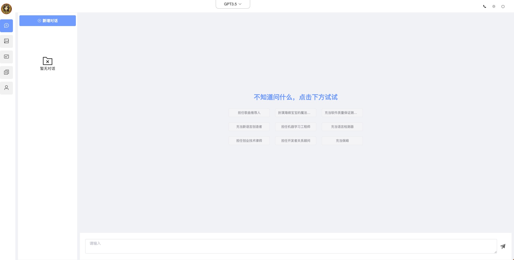Open the templates collection icon in sidebar
Image resolution: width=514 pixels, height=260 pixels.
coord(6,72)
